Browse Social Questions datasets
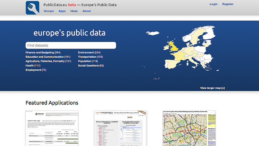The image size is (259, 146). pos(91,65)
